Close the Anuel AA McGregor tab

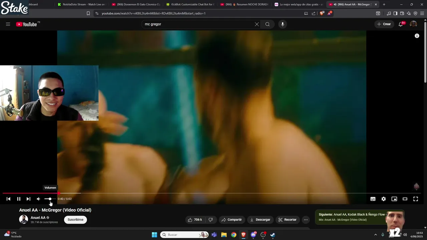coord(376,4)
